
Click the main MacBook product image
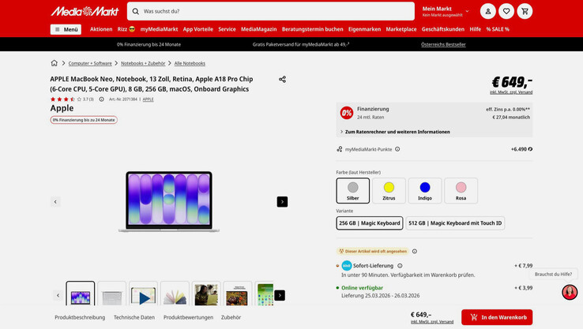coord(169,202)
